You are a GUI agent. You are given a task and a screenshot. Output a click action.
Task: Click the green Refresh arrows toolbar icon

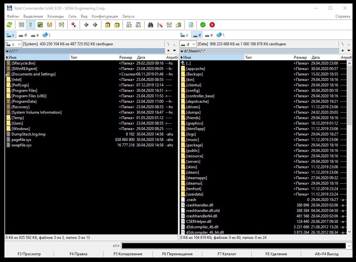click(9, 25)
